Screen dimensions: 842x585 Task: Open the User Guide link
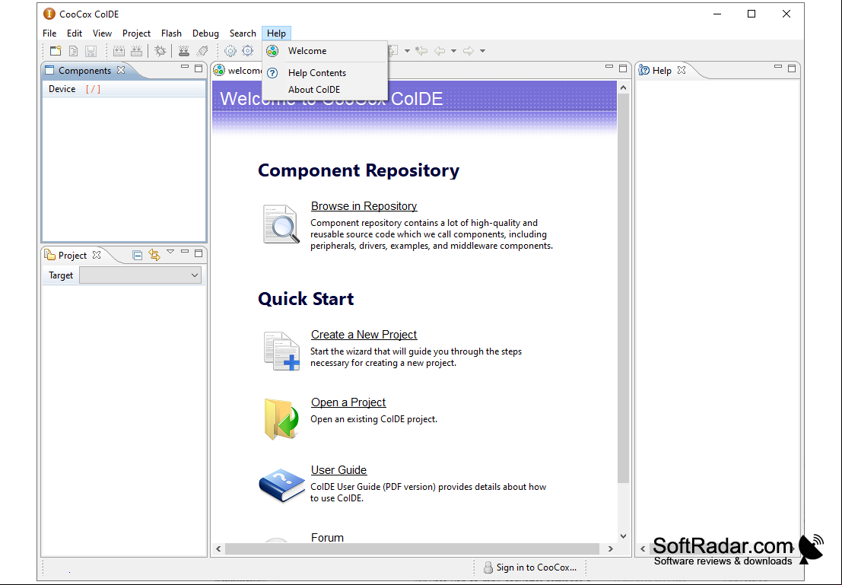(x=338, y=470)
